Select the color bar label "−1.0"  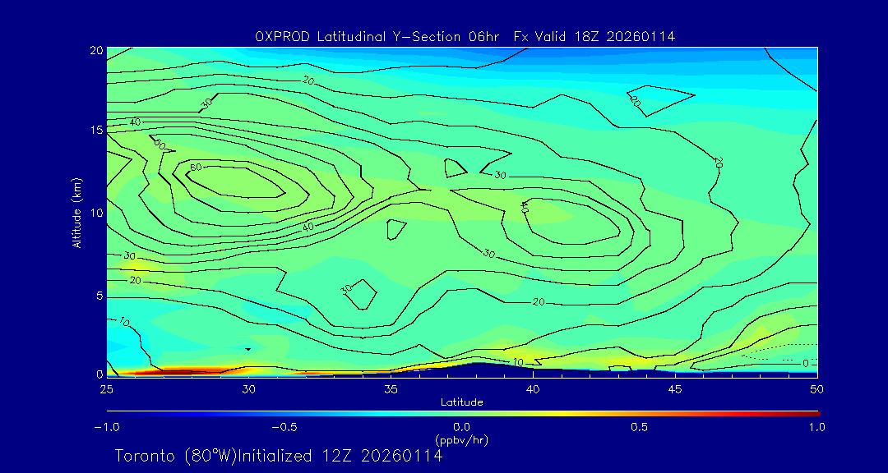[106, 427]
